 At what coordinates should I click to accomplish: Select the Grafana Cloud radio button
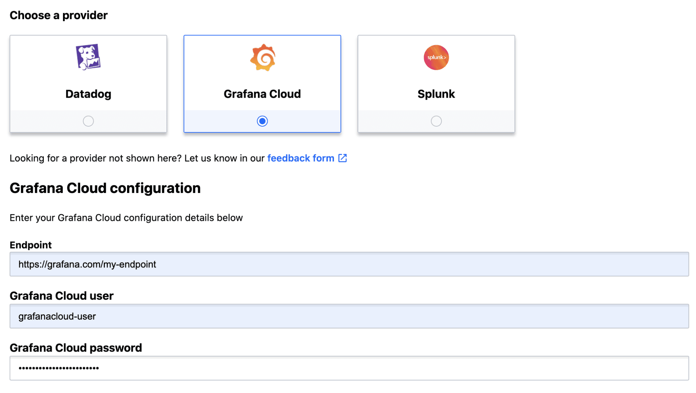[x=262, y=121]
